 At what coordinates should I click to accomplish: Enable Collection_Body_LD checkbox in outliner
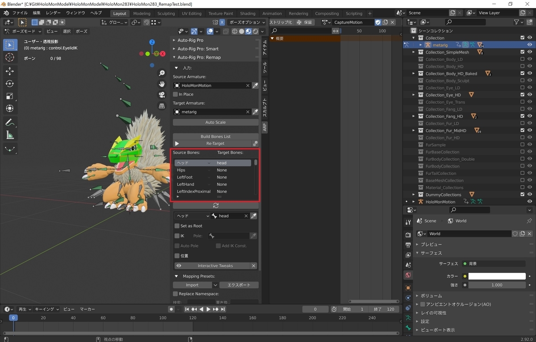pos(523,59)
